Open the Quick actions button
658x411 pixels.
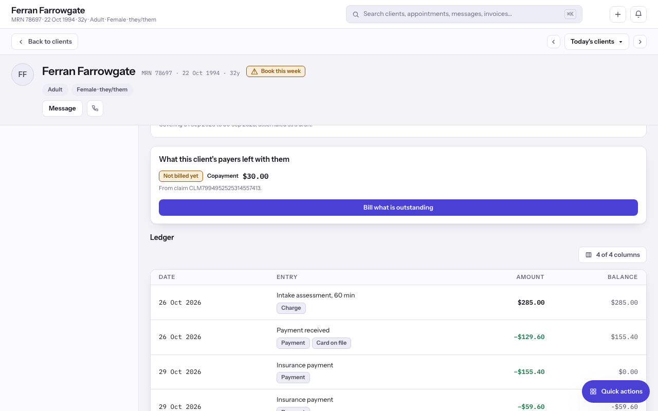616,391
